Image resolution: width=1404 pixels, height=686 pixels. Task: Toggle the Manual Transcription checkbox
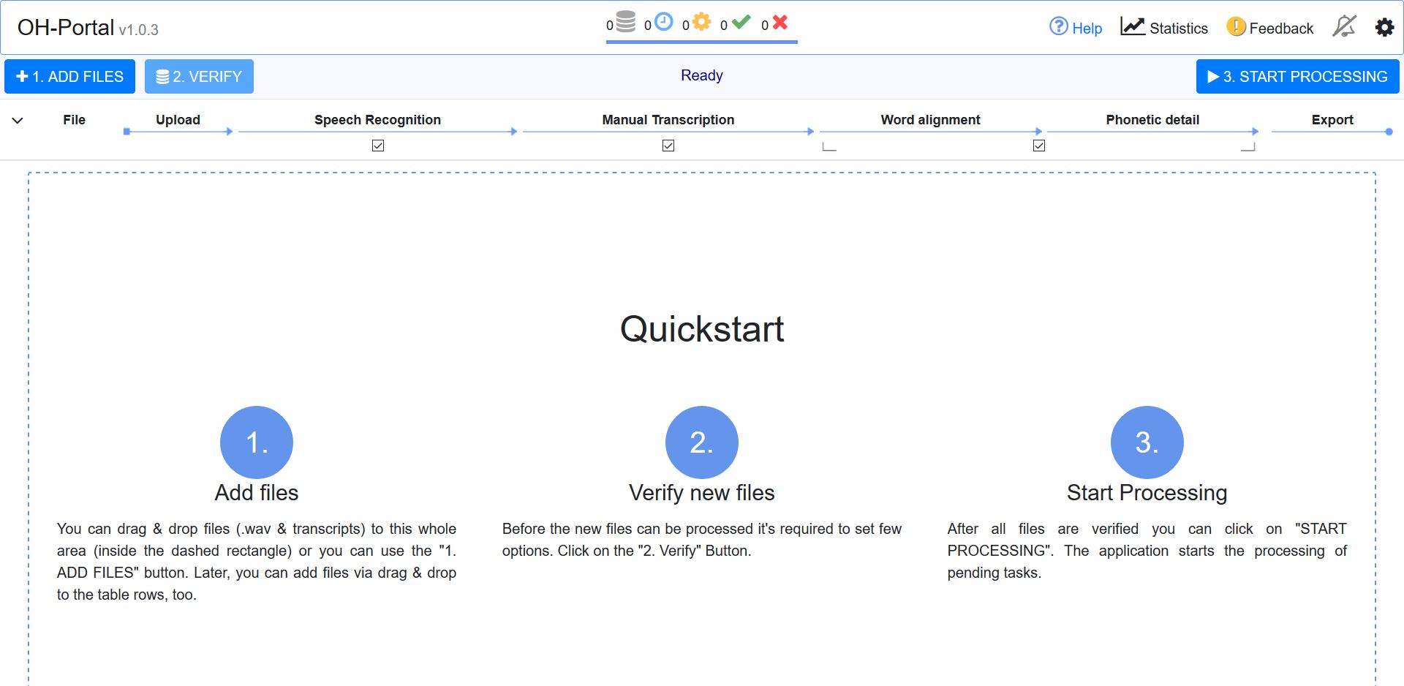tap(668, 146)
